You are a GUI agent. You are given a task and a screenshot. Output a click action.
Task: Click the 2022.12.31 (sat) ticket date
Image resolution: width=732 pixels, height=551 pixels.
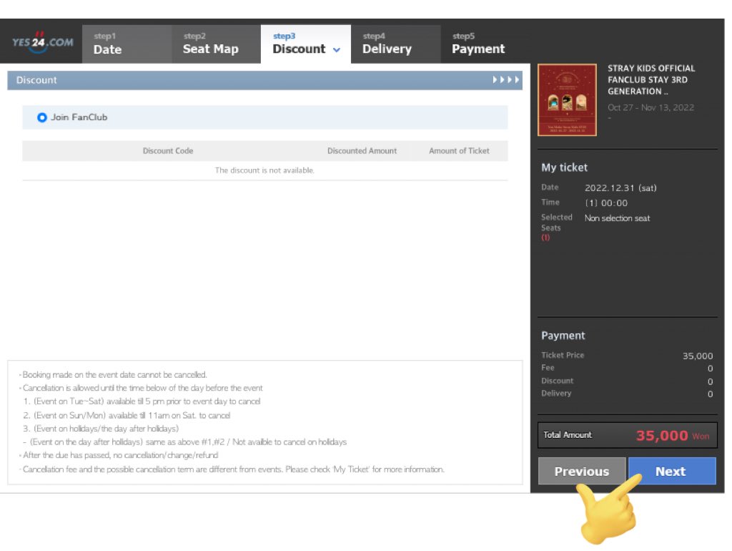tap(620, 188)
